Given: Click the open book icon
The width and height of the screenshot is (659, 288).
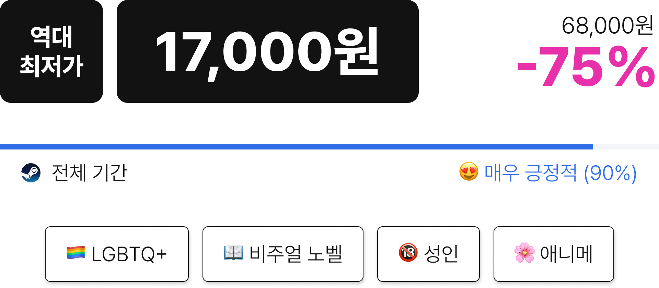Looking at the screenshot, I should point(233,253).
